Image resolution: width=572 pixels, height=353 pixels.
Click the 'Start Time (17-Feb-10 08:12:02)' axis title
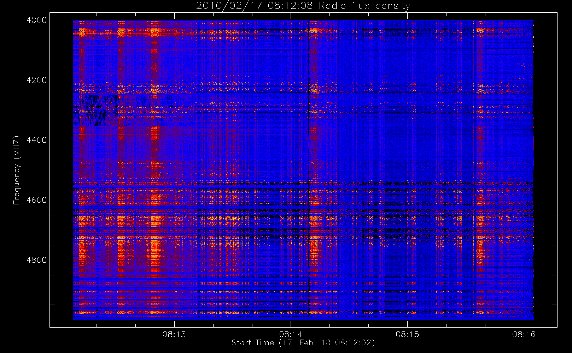(303, 343)
